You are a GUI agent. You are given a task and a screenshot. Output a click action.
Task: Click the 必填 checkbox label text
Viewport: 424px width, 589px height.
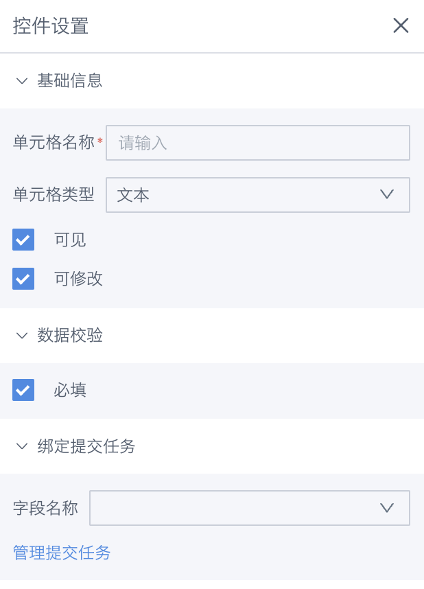70,390
